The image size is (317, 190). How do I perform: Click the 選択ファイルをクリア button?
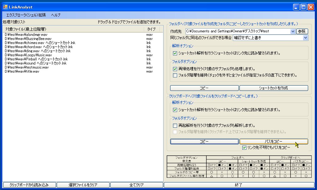tap(83, 185)
